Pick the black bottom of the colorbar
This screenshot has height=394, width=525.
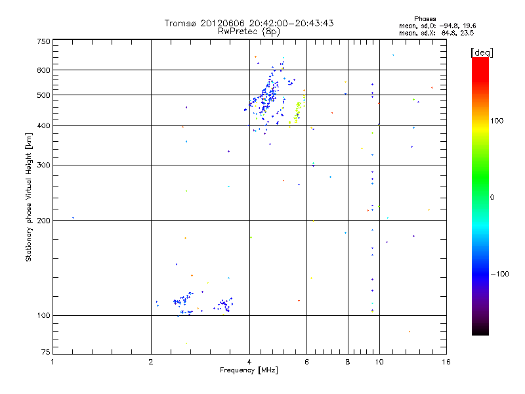480,332
